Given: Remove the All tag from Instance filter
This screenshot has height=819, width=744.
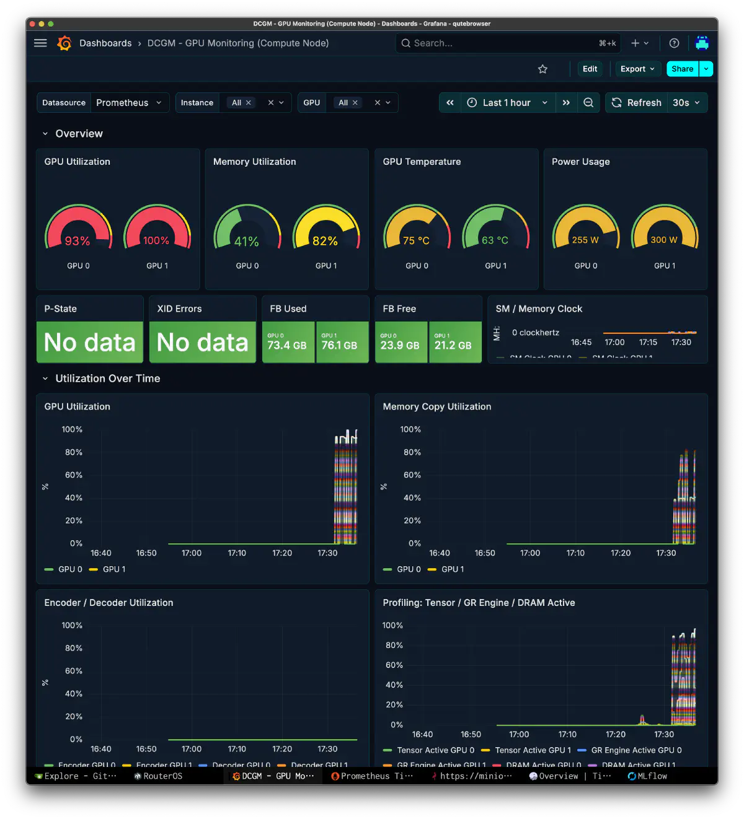Looking at the screenshot, I should pos(249,103).
